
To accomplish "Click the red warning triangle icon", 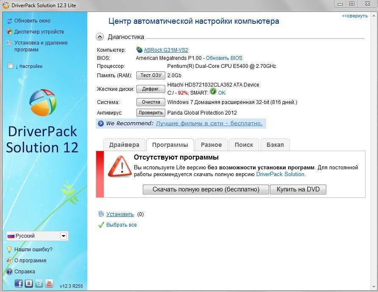I will coord(120,166).
